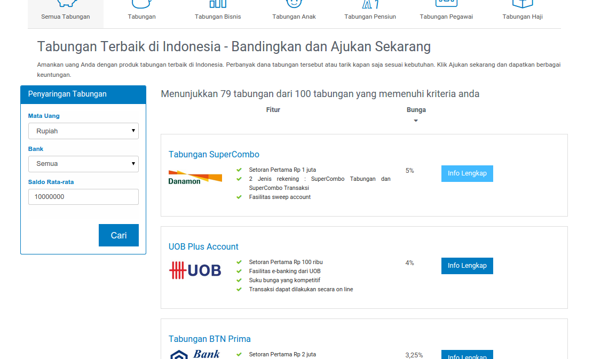Expand the Bank Semua dropdown
This screenshot has height=359, width=601.
pos(83,164)
